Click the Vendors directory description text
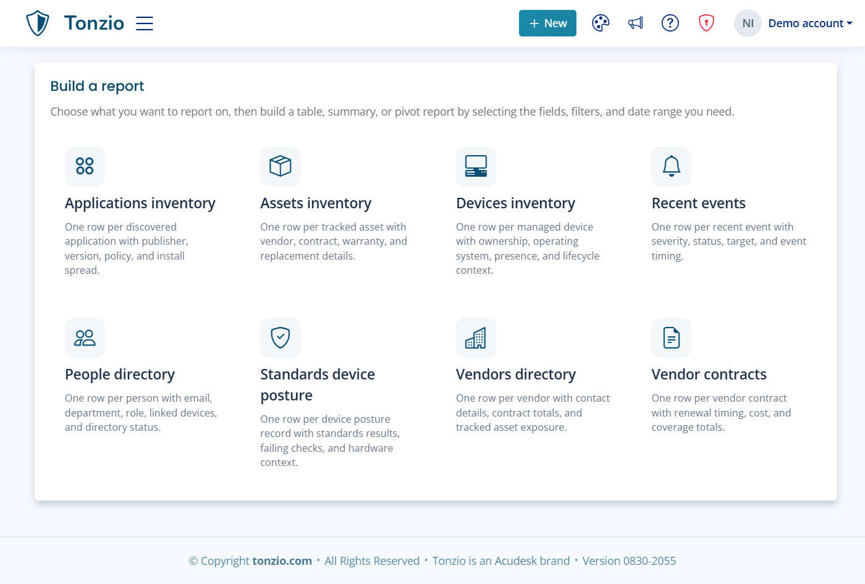Viewport: 865px width, 584px height. tap(533, 413)
